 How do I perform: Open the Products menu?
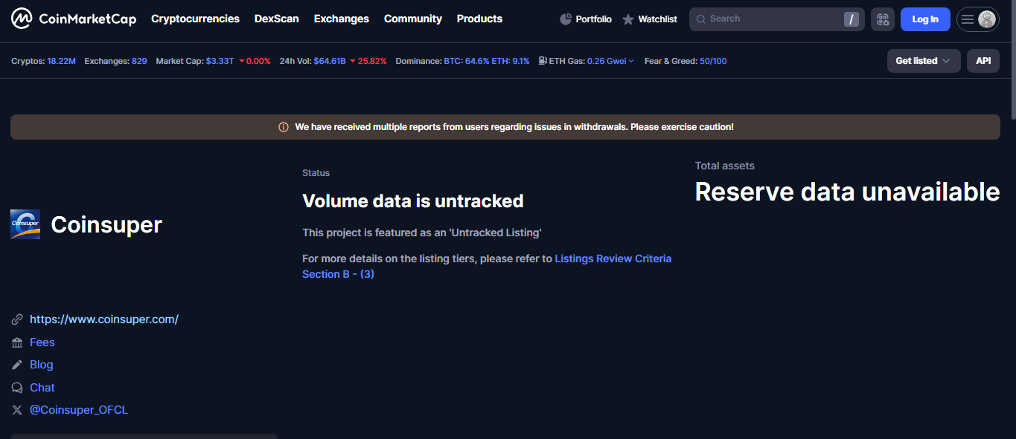479,19
